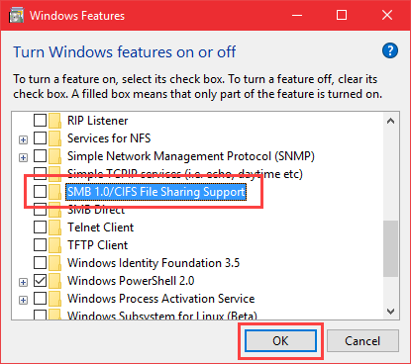
Task: Open the blue help question mark icon
Action: click(390, 50)
